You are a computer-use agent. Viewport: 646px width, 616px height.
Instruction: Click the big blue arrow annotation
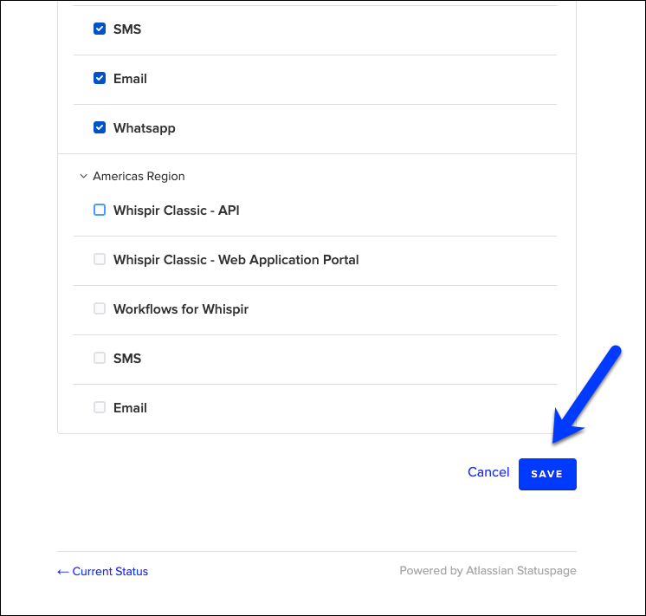click(x=586, y=394)
